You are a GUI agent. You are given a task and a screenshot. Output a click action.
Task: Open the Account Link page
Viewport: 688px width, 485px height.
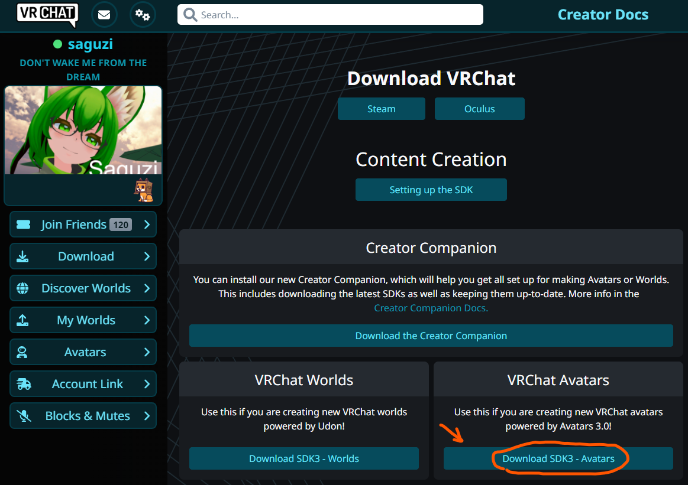tap(83, 384)
